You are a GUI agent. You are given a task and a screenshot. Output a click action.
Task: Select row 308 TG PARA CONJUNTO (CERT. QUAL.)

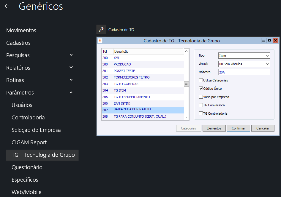(x=143, y=116)
